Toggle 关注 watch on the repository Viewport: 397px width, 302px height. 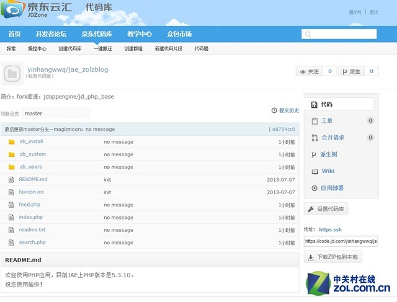point(311,72)
